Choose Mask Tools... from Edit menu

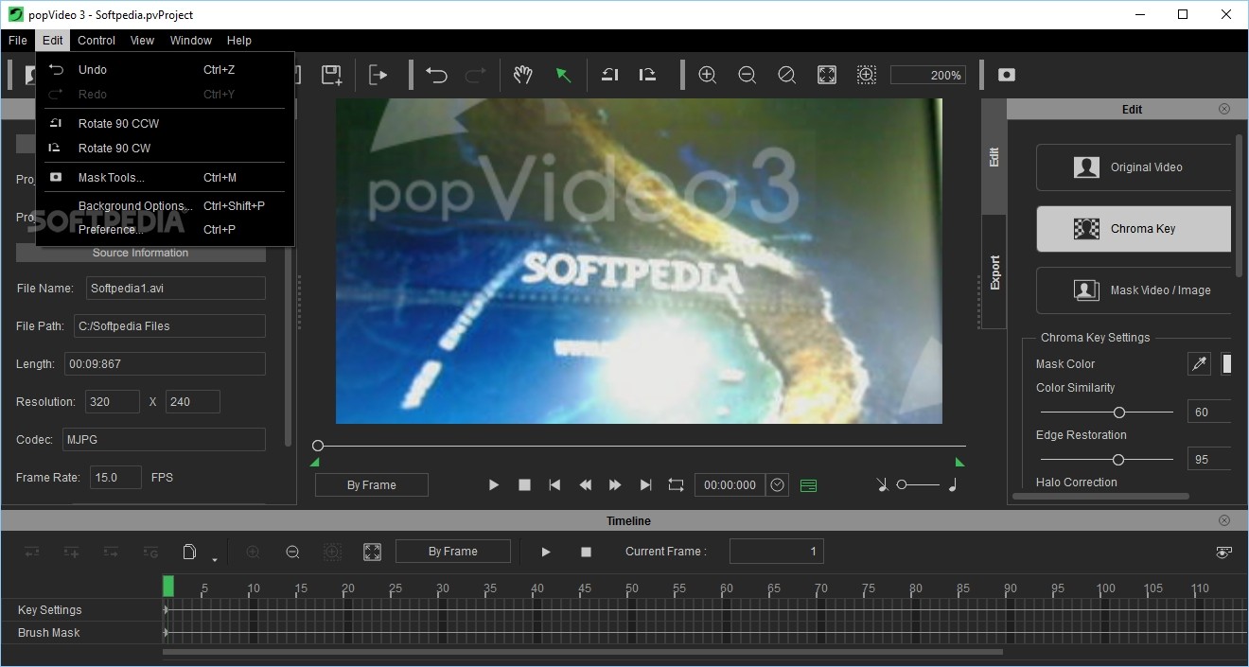[166, 178]
